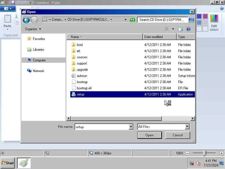Expand the arrow after the CD Drive breadcrumb
This screenshot has width=225, height=169.
111,19
